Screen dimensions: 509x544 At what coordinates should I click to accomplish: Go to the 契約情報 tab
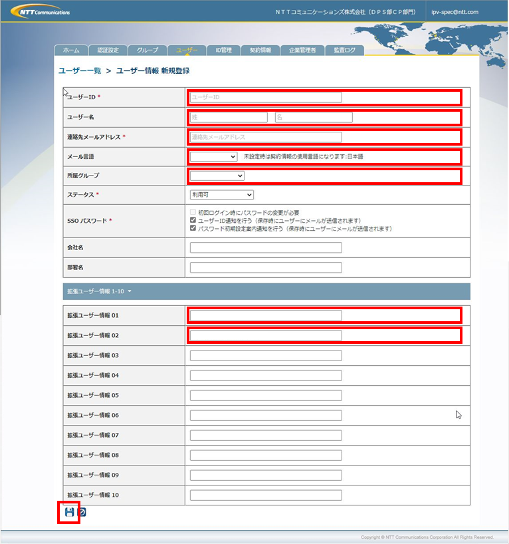[x=260, y=51]
